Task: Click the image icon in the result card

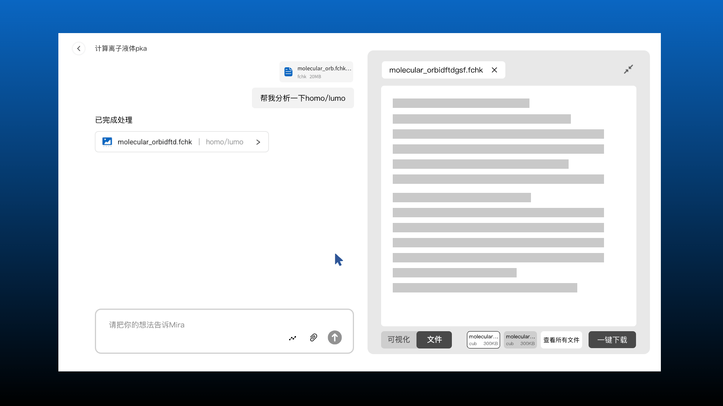Action: click(x=107, y=142)
